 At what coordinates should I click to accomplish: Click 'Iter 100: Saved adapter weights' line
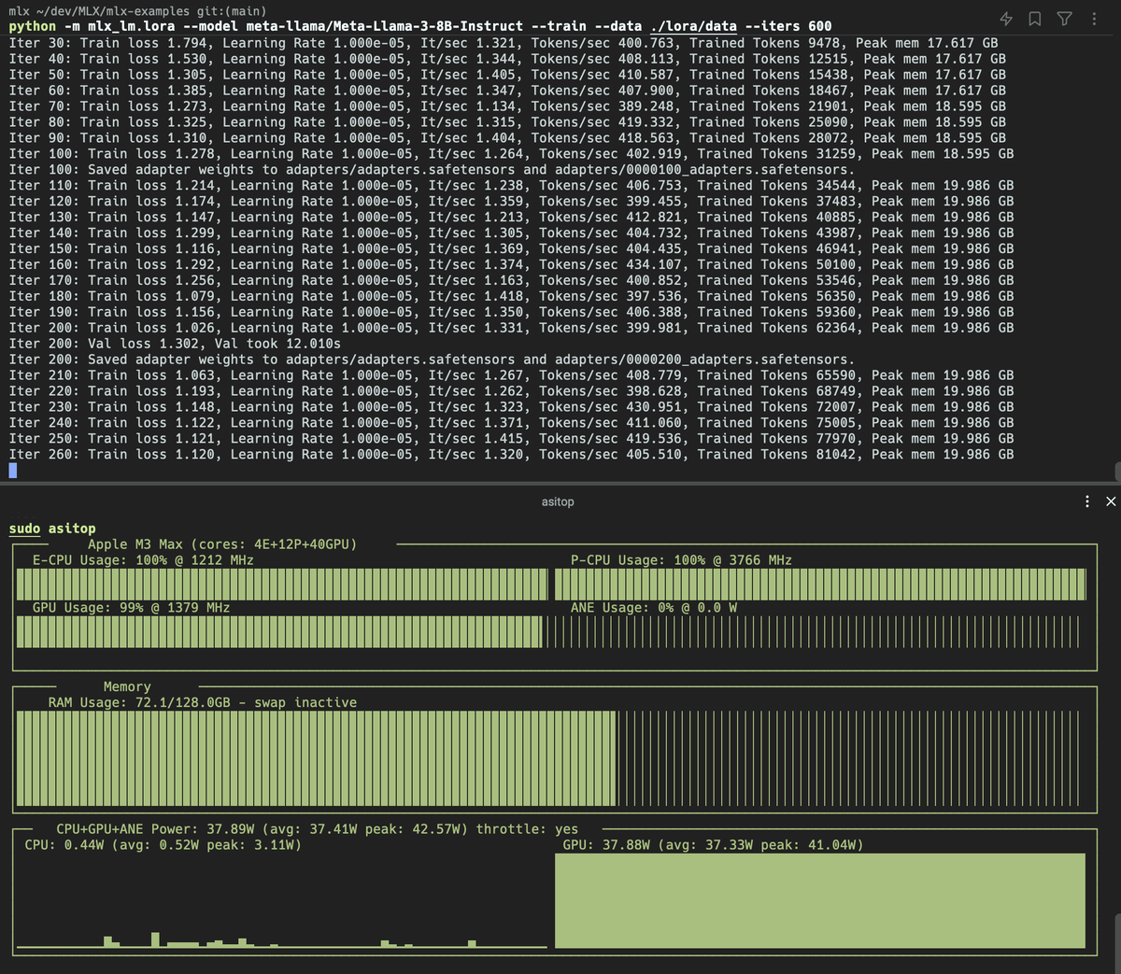coord(432,170)
